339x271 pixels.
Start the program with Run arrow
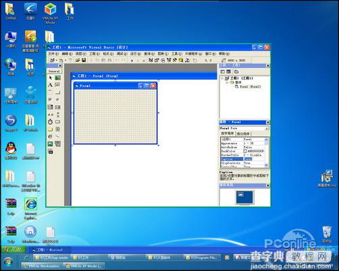click(x=132, y=60)
